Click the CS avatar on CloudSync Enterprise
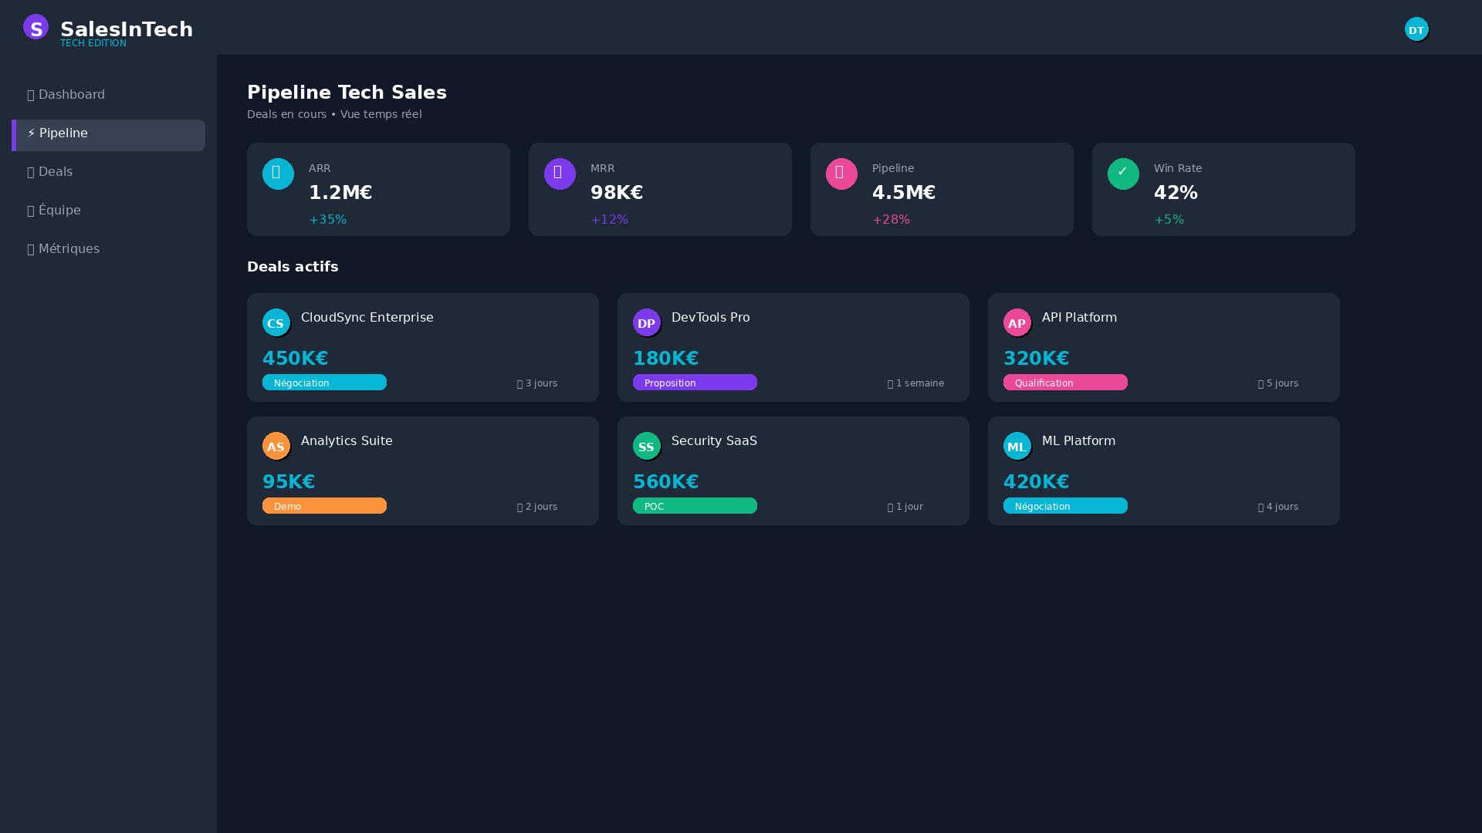Screen dimensions: 1482x833 276,322
